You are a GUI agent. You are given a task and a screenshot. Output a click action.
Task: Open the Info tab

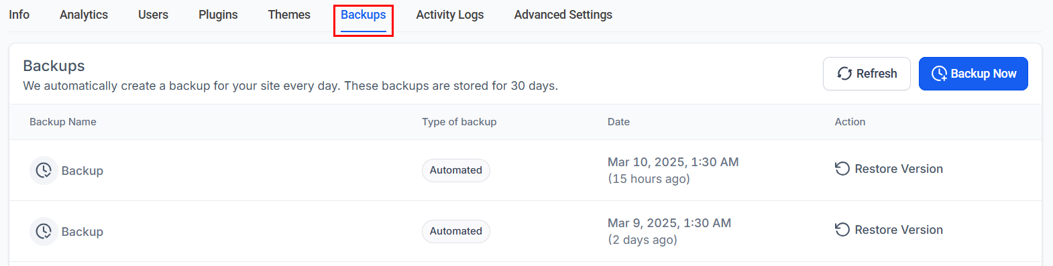(19, 15)
